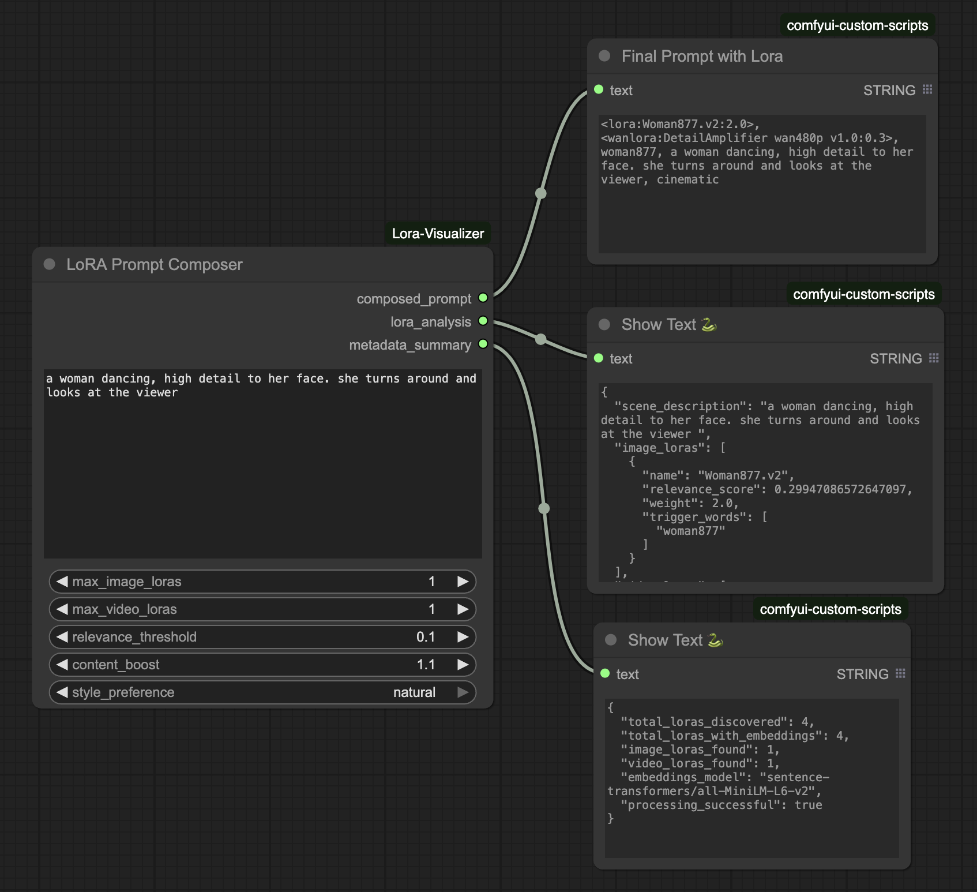This screenshot has height=892, width=977.
Task: Select LoRA Prompt Composer title bar
Action: (263, 265)
